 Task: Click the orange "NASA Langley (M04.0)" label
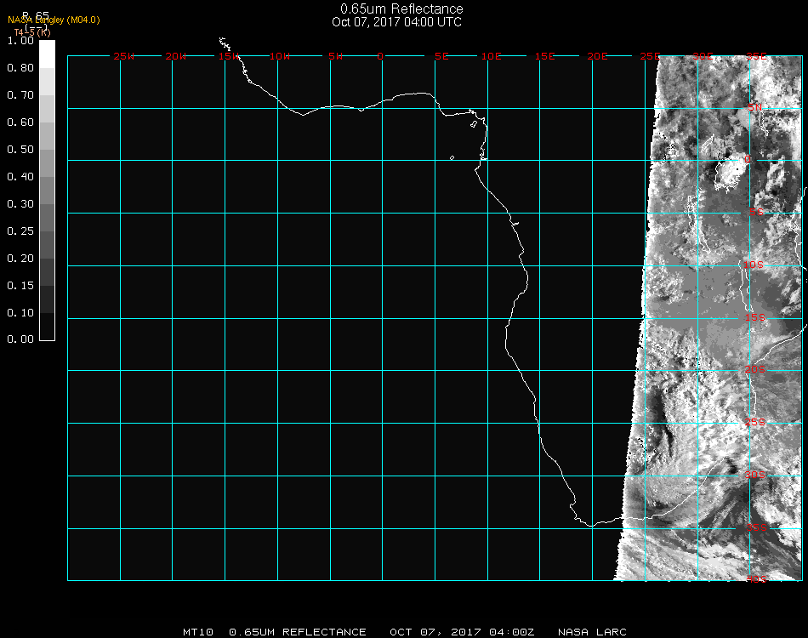pos(54,20)
